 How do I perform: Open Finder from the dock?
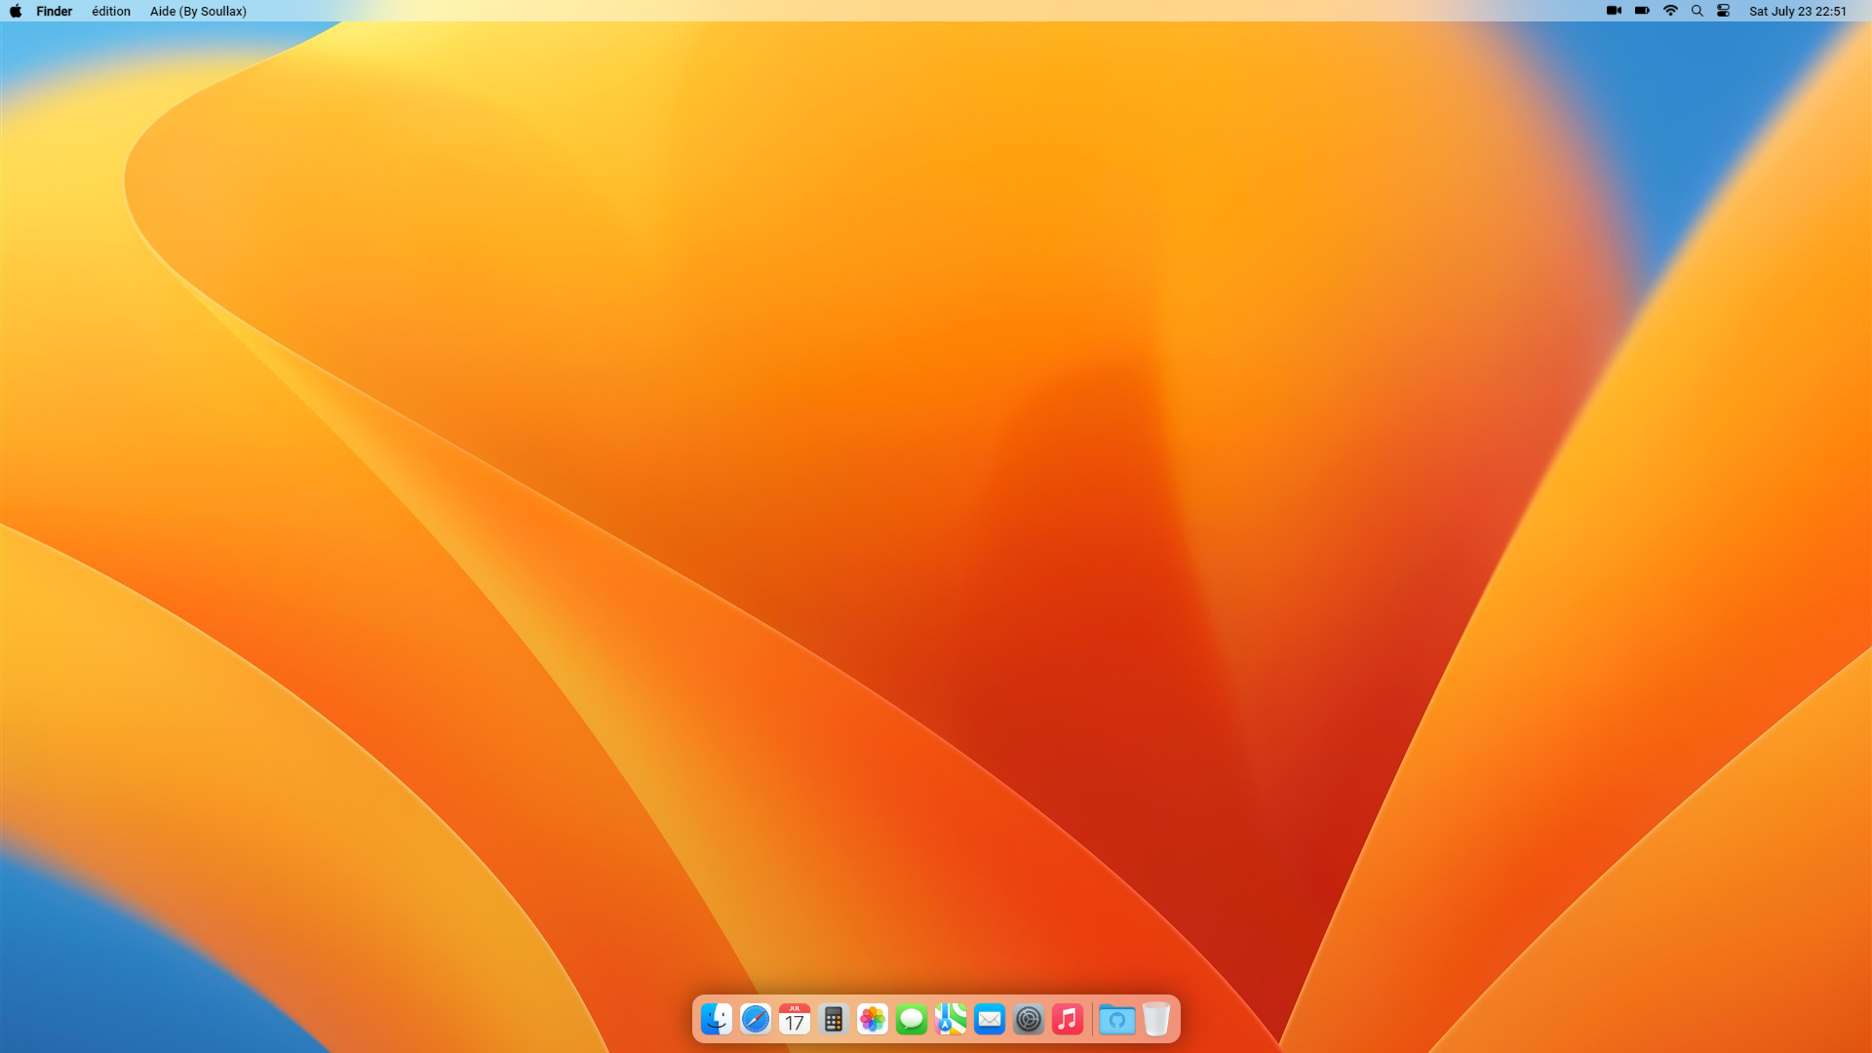click(x=717, y=1019)
